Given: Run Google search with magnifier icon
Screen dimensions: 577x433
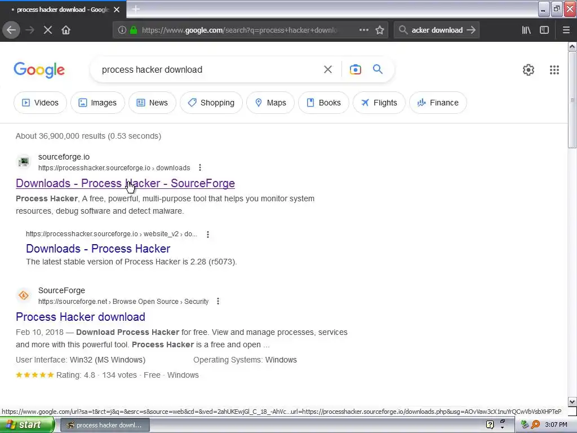Looking at the screenshot, I should 378,69.
